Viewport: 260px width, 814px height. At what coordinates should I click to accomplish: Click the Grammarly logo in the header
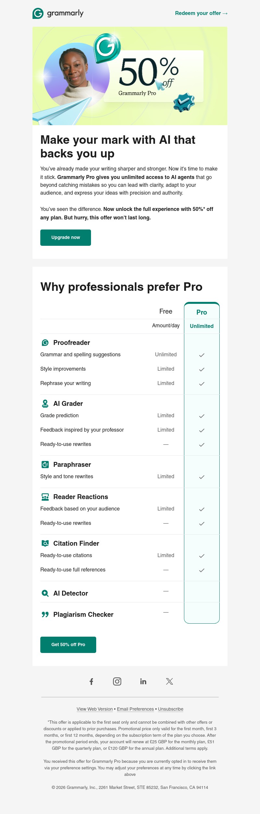click(x=58, y=13)
